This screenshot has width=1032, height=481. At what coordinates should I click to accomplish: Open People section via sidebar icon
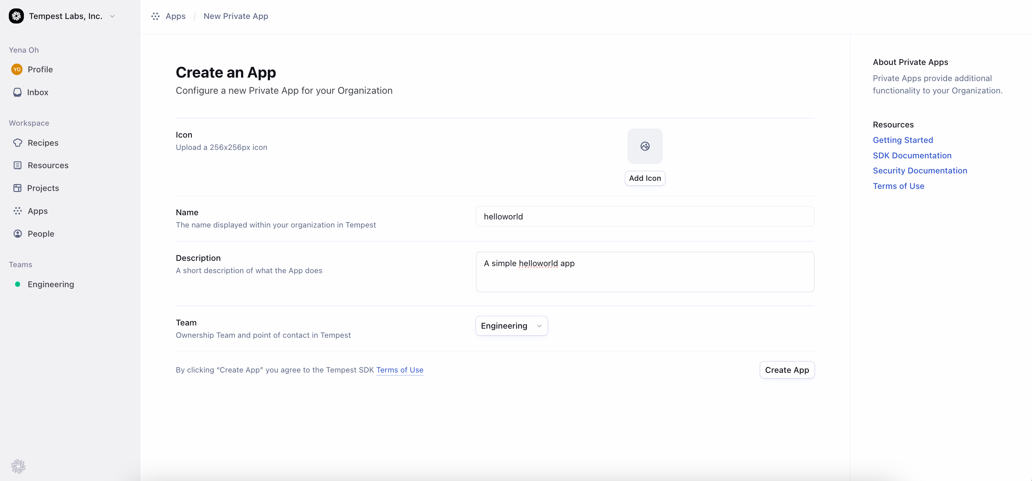point(18,233)
